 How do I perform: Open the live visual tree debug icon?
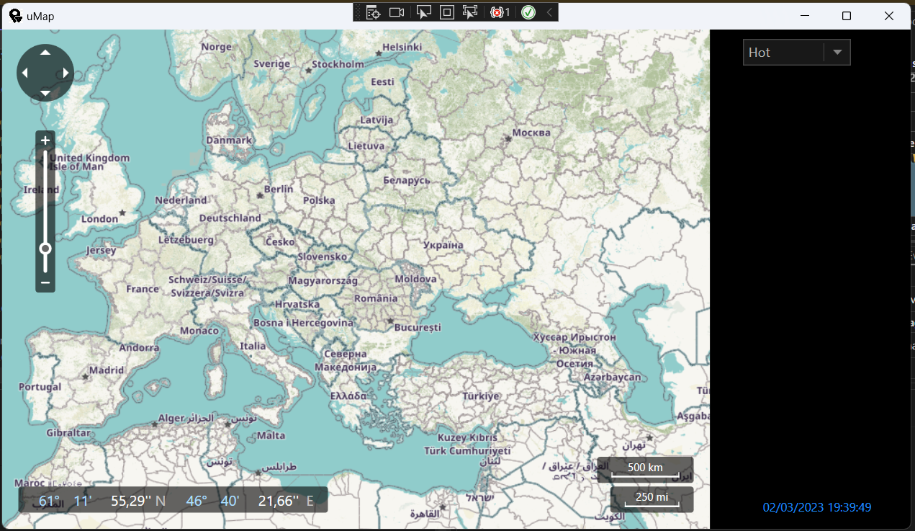tap(372, 12)
